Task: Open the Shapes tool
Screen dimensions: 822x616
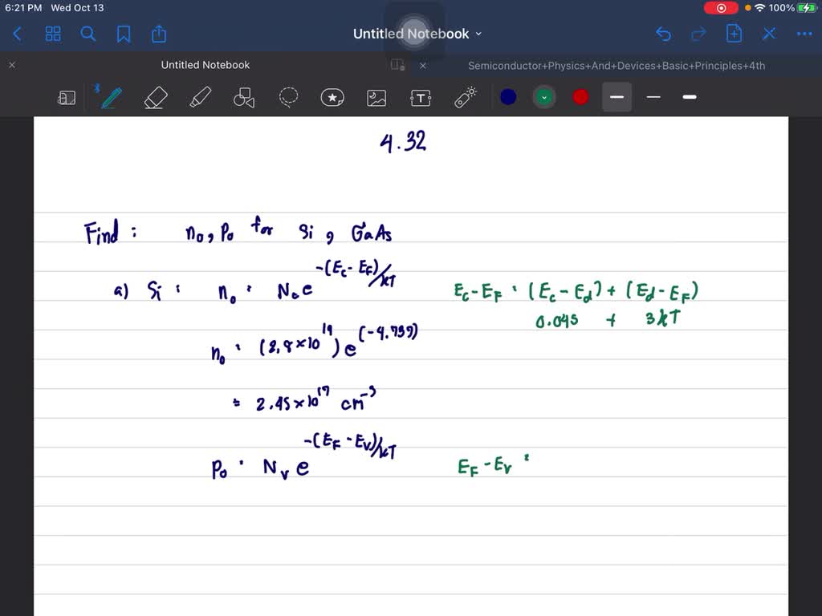Action: (x=244, y=97)
